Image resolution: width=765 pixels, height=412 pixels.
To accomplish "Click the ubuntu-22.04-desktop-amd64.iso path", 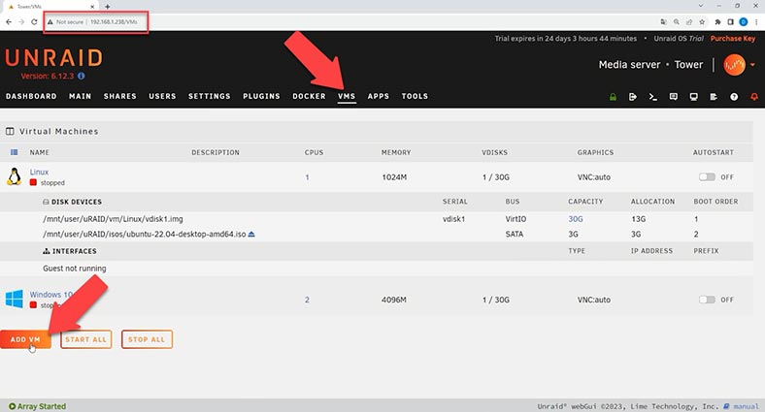I will click(x=145, y=235).
